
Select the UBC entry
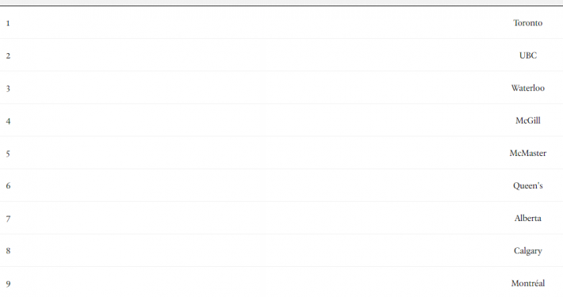point(528,55)
